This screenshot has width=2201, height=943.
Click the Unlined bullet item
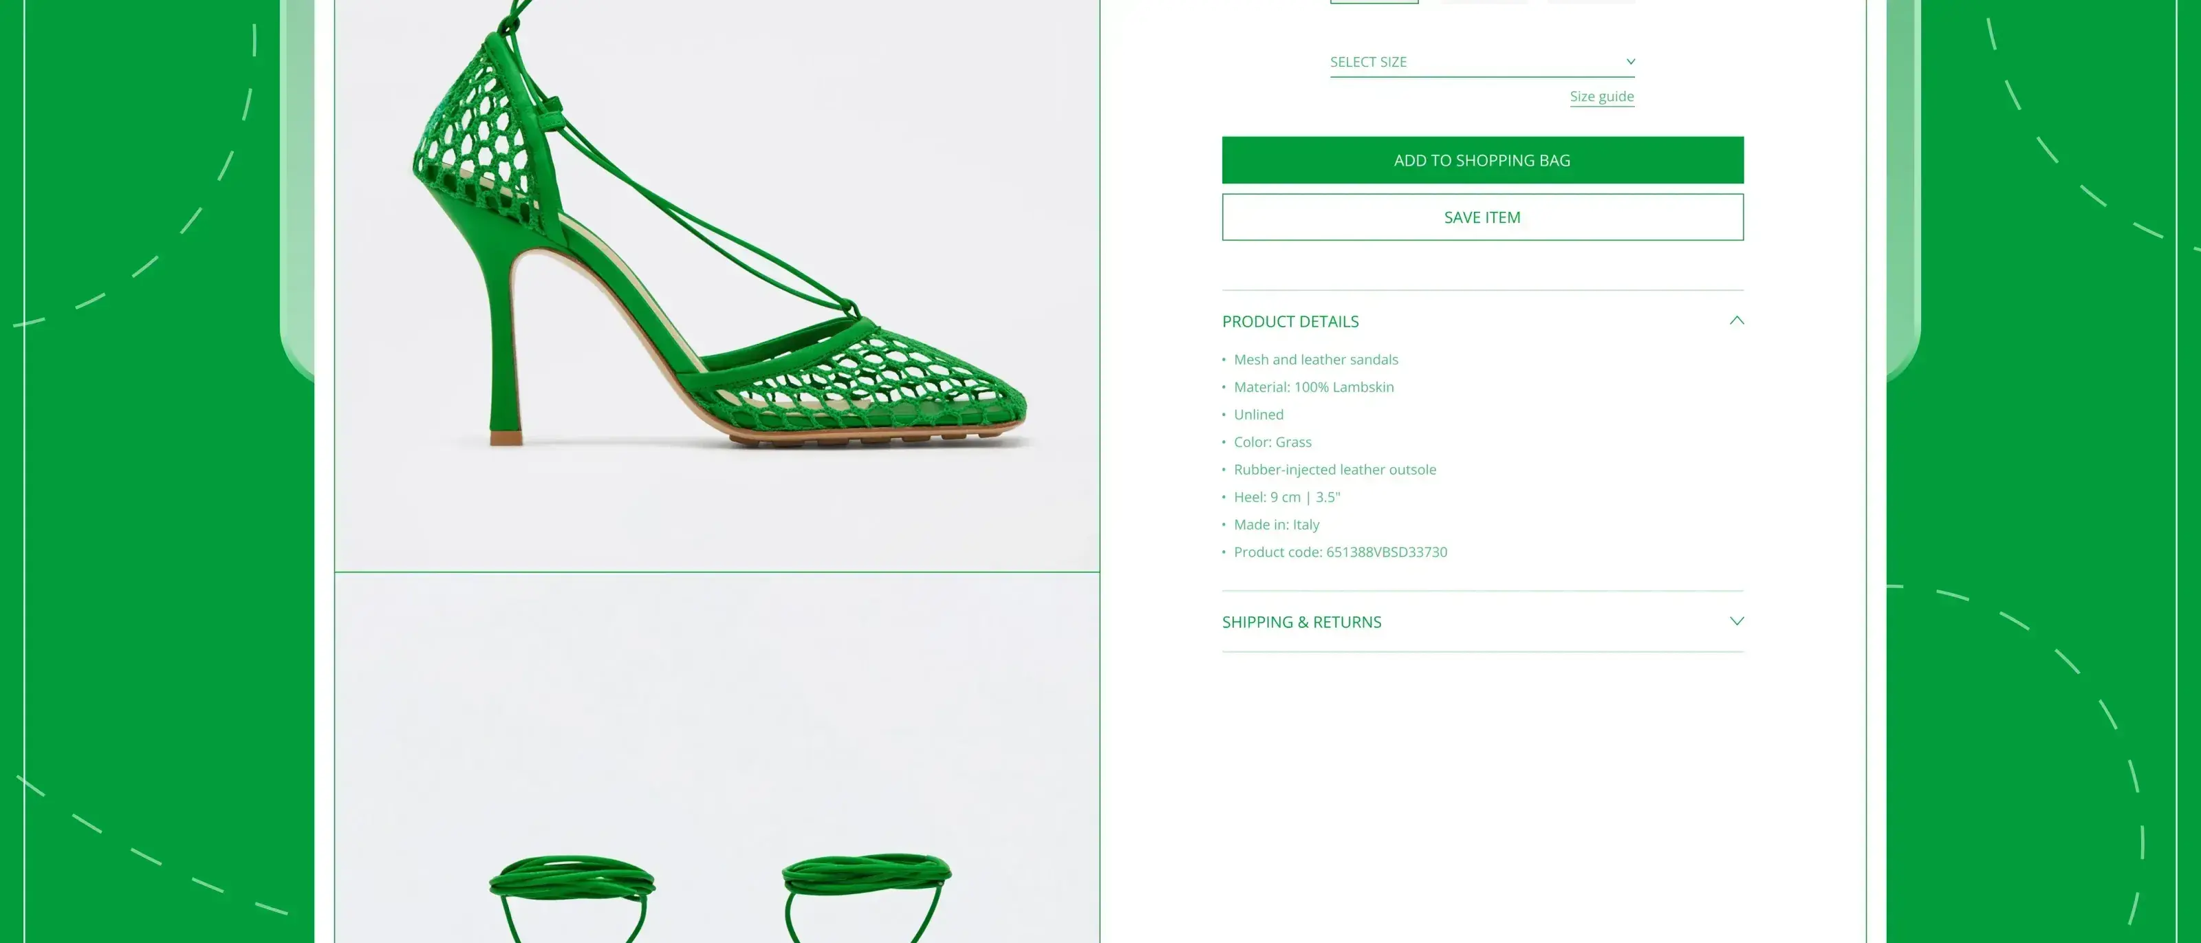coord(1258,414)
